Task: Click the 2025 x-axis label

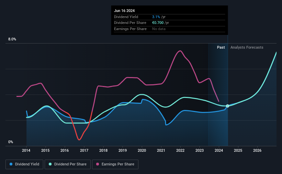Action: [x=238, y=150]
